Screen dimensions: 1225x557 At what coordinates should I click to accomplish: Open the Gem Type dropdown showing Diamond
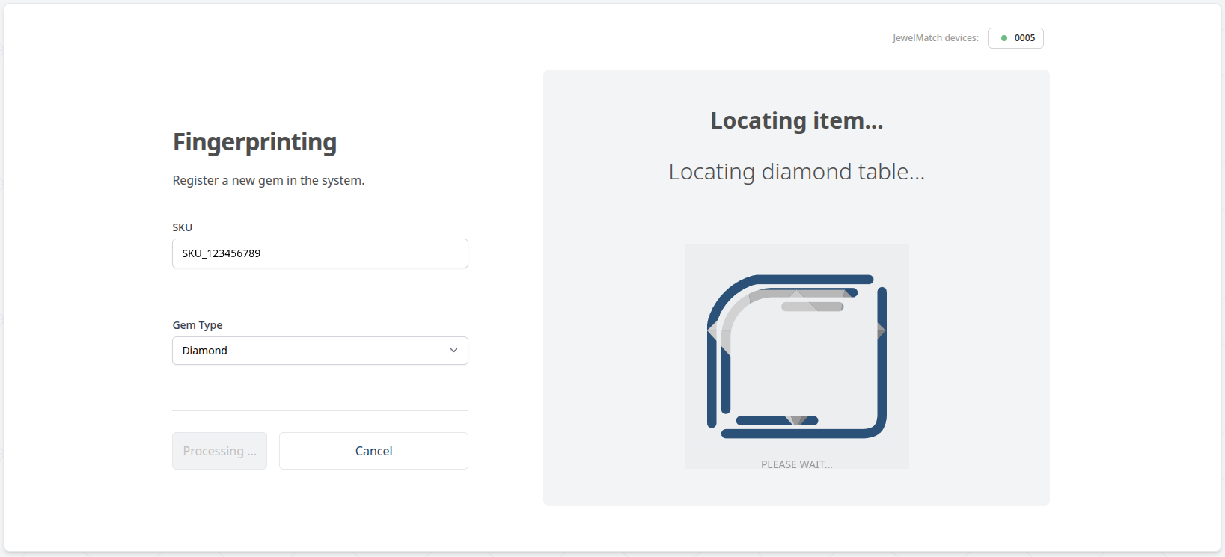pos(320,351)
